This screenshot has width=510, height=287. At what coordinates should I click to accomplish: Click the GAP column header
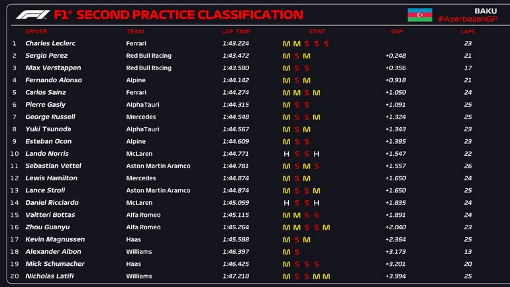tap(397, 31)
